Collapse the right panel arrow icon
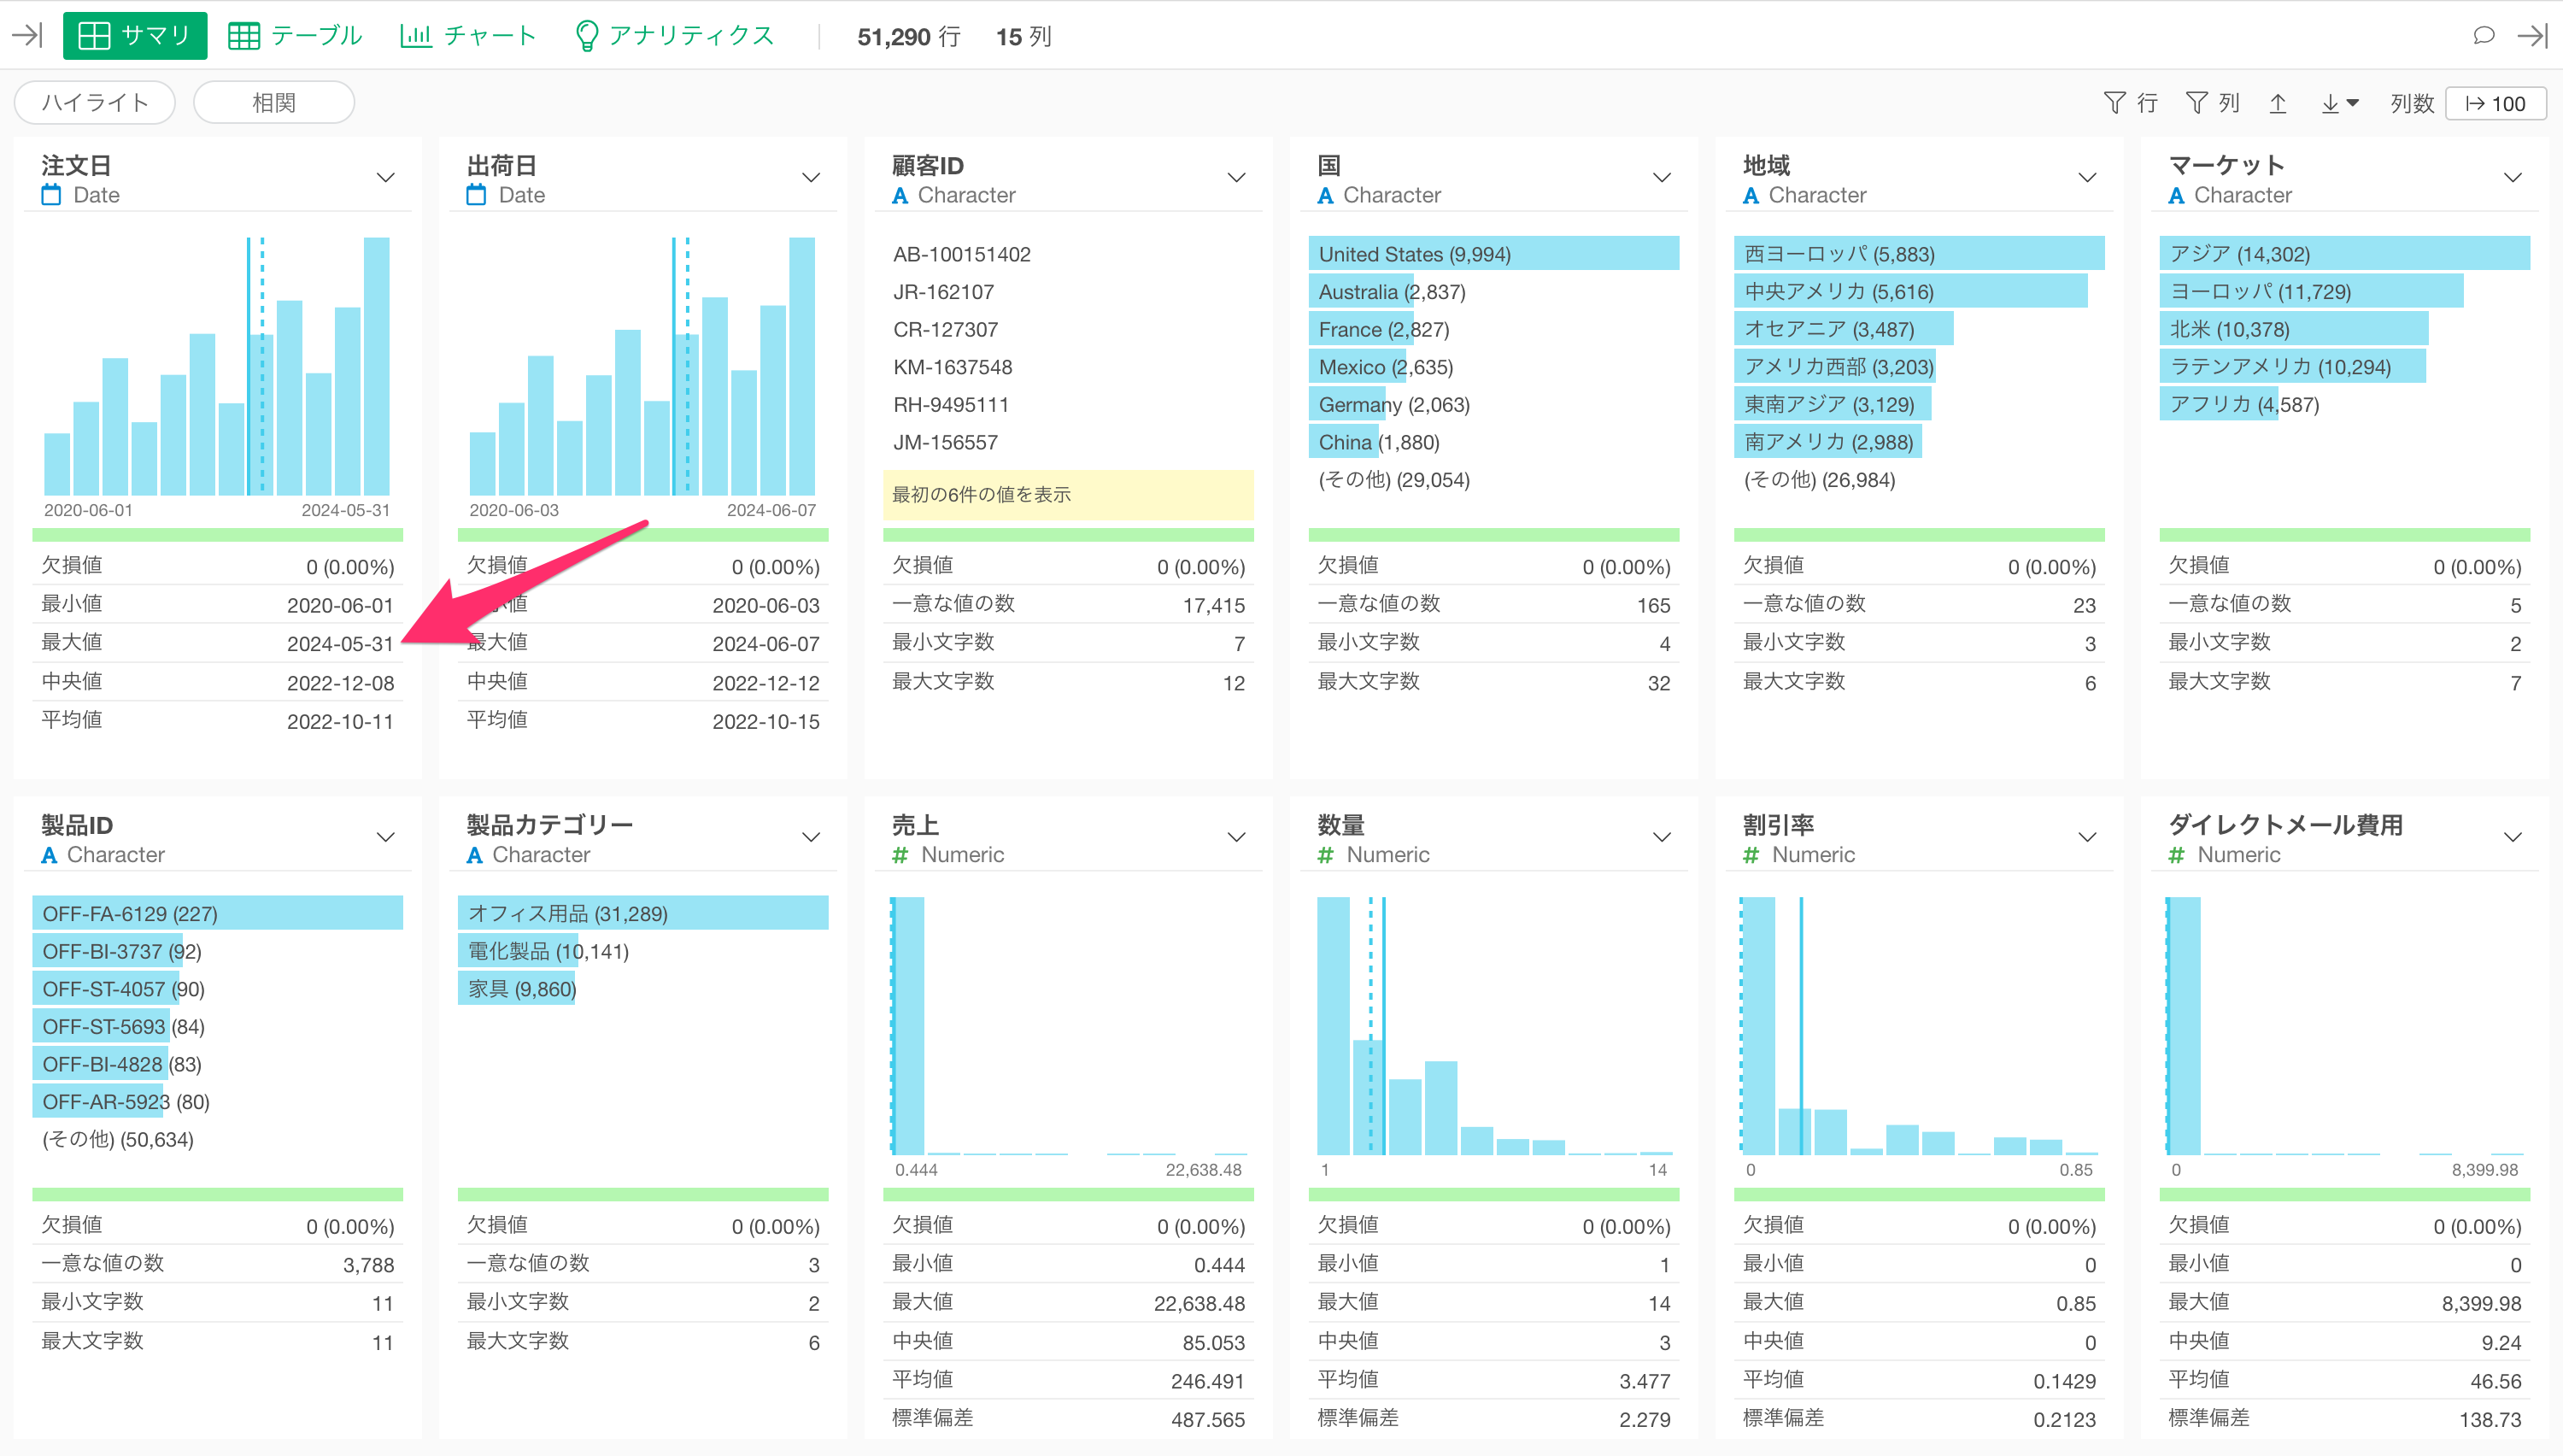The width and height of the screenshot is (2563, 1456). coord(2532,36)
